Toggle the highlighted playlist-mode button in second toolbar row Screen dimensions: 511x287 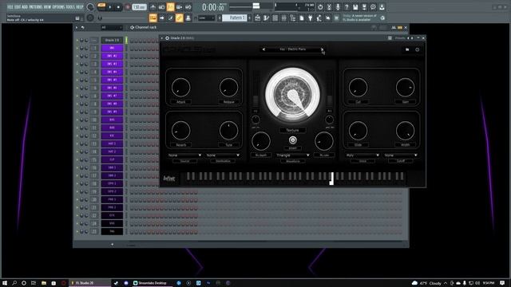click(x=153, y=18)
